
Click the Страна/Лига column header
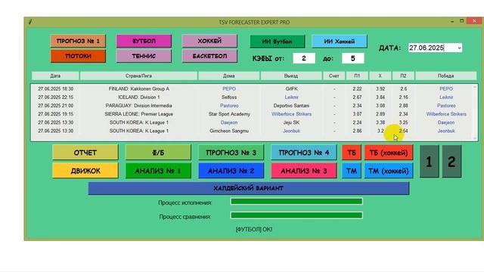click(138, 76)
